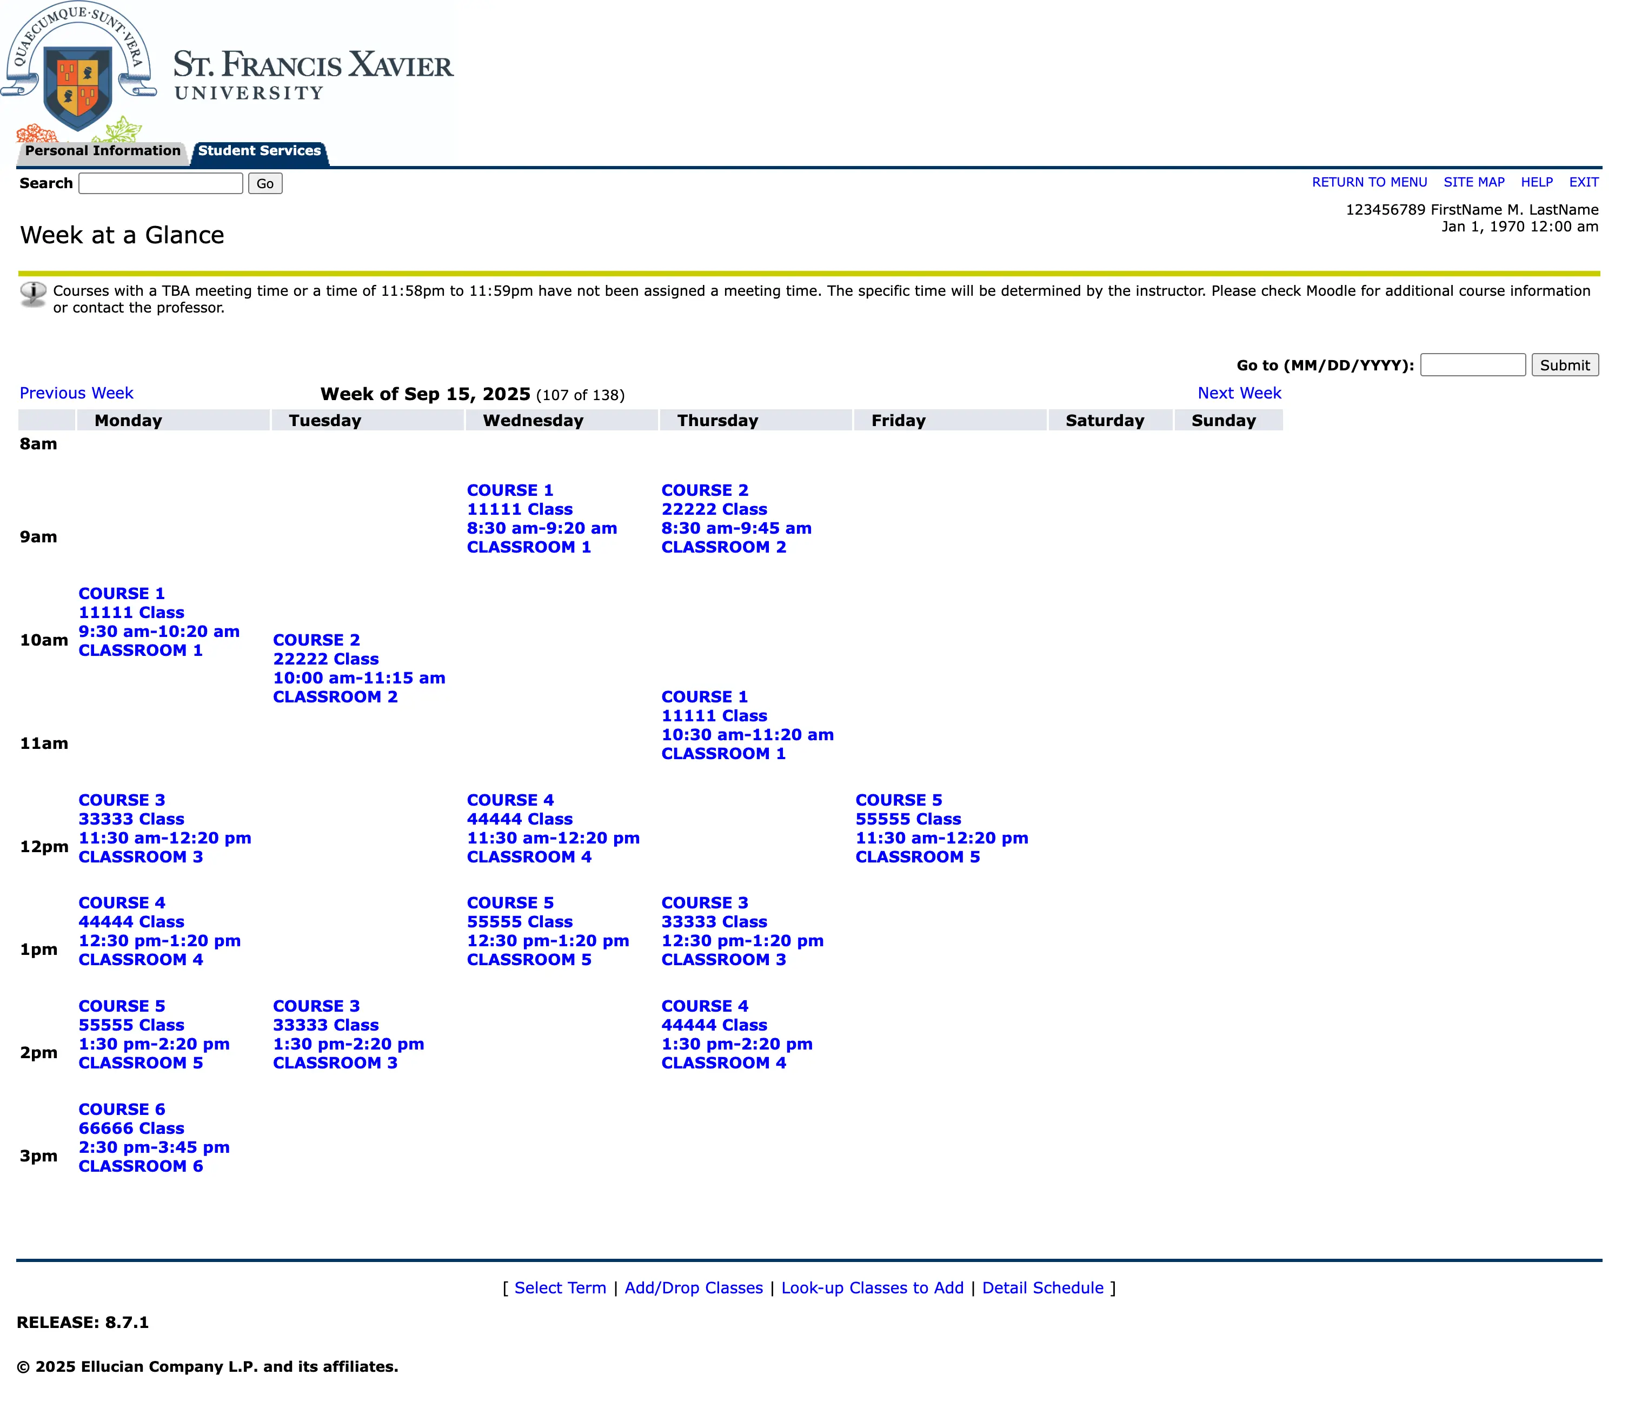1635x1408 pixels.
Task: Focus the Search text field
Action: [x=161, y=184]
